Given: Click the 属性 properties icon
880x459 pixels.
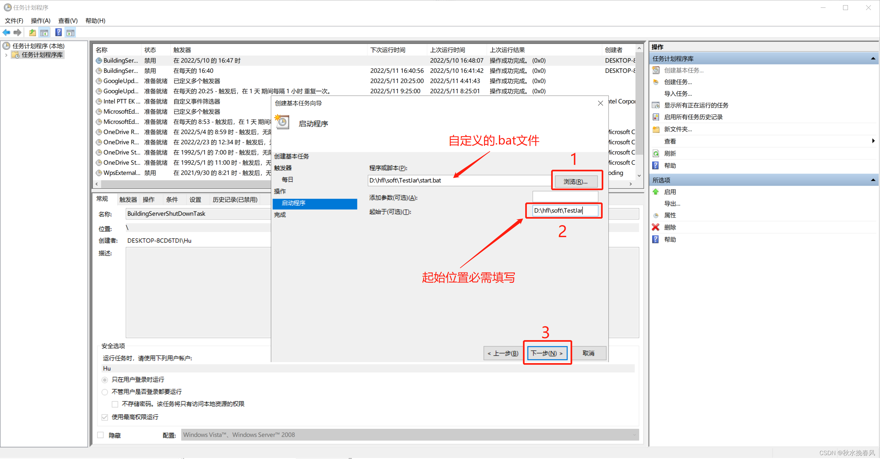Looking at the screenshot, I should coord(655,215).
